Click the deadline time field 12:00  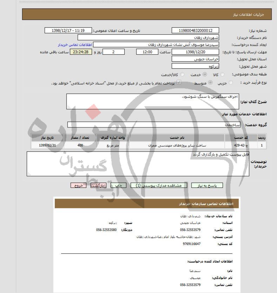[147, 52]
